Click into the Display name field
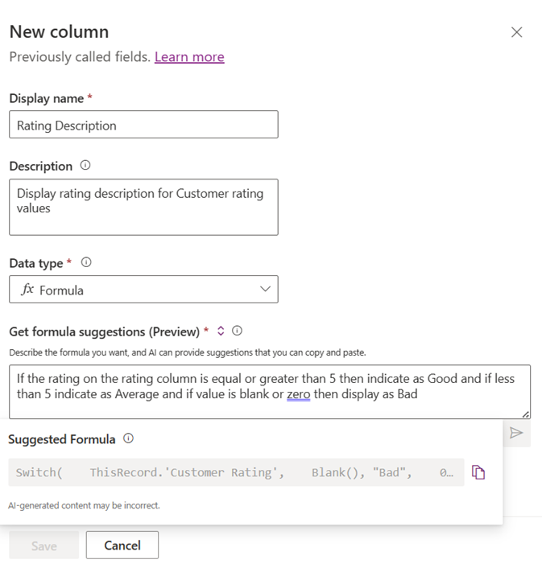542x568 pixels. coord(143,125)
